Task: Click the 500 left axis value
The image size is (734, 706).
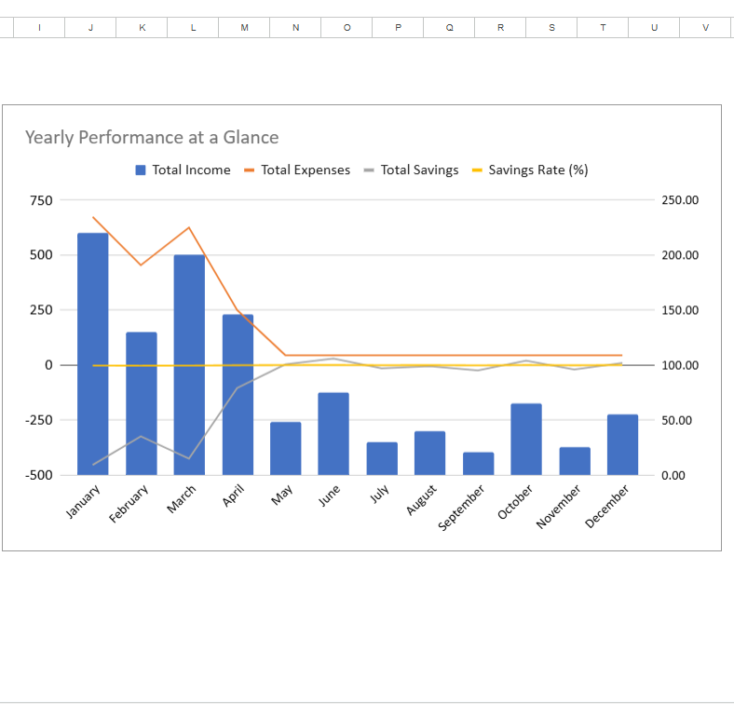Action: [41, 255]
